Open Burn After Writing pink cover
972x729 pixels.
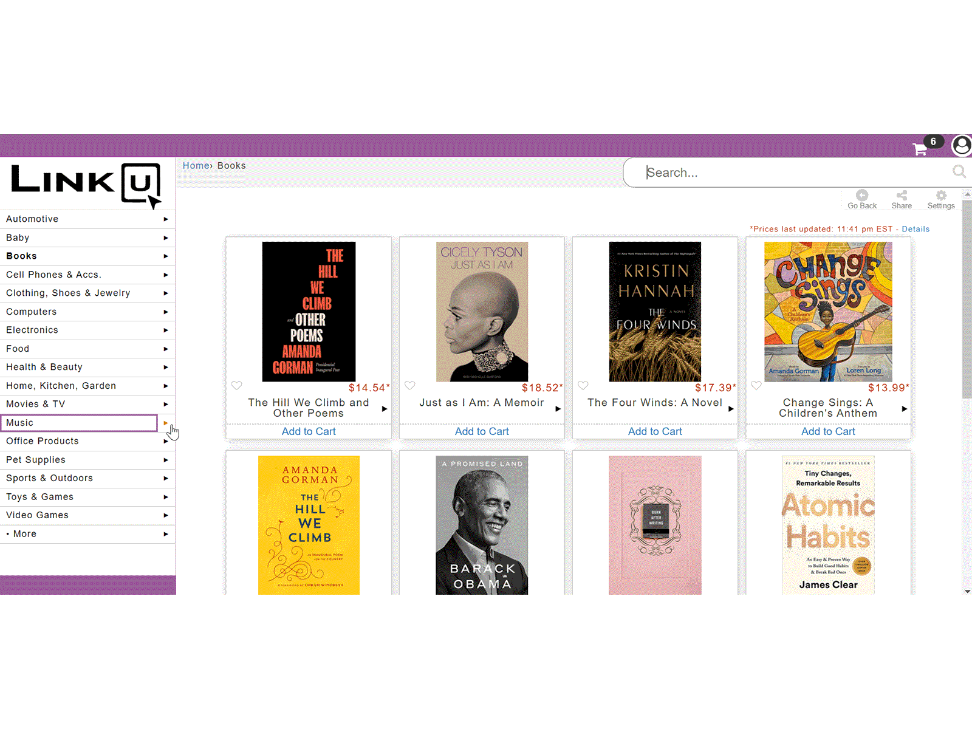point(655,525)
